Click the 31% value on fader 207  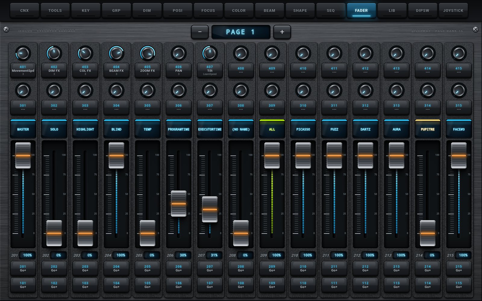214,255
